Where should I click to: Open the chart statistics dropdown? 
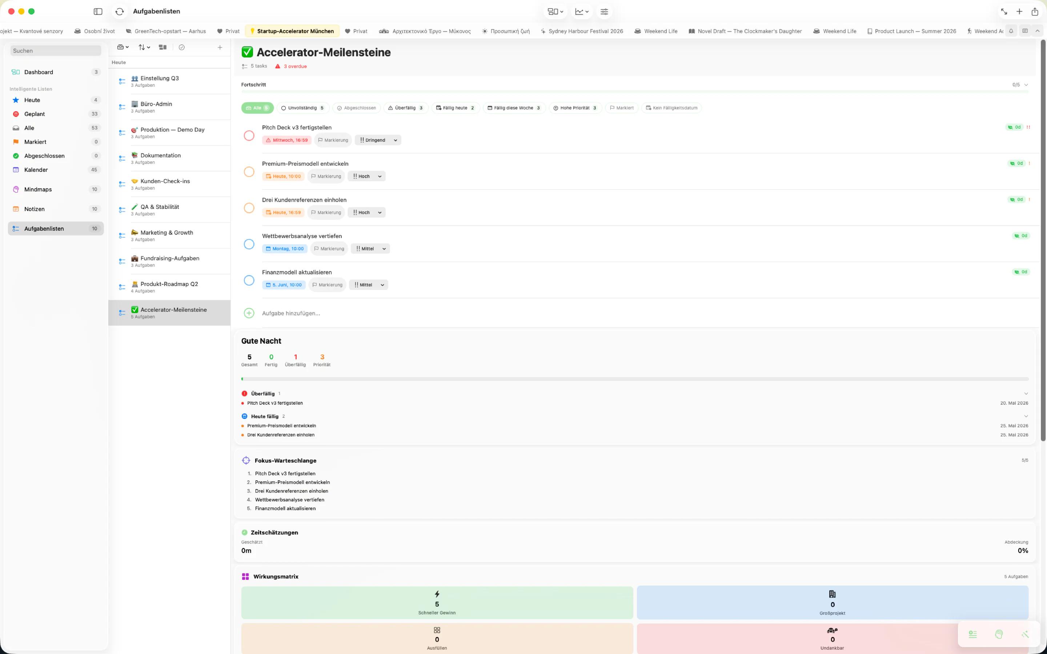581,12
